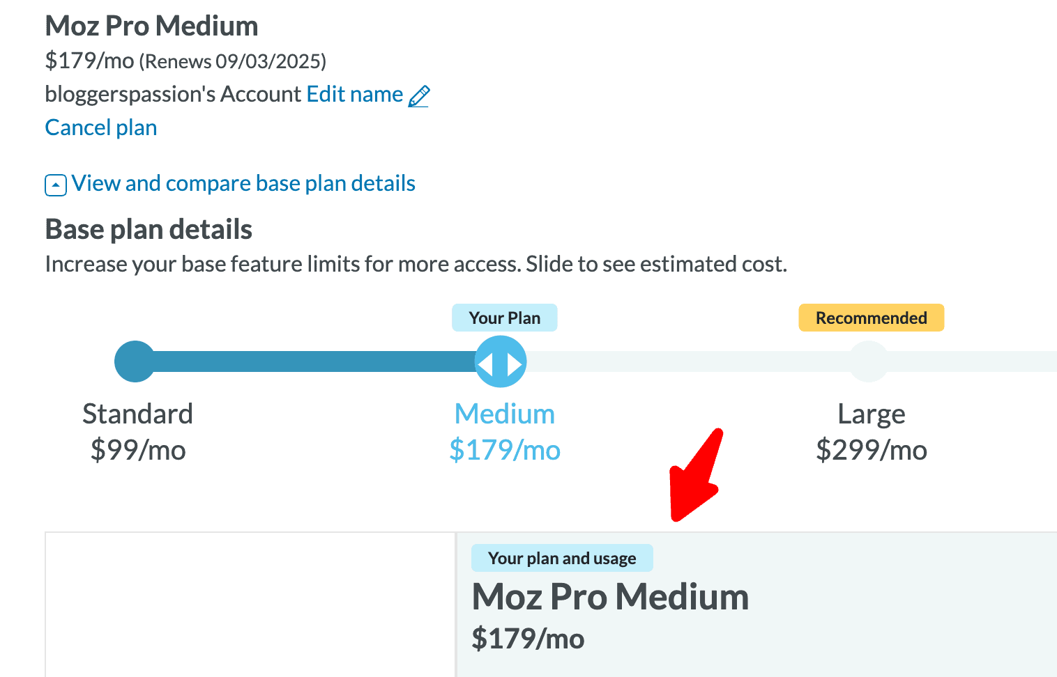Image resolution: width=1057 pixels, height=677 pixels.
Task: Click the Your Plan badge
Action: (504, 318)
